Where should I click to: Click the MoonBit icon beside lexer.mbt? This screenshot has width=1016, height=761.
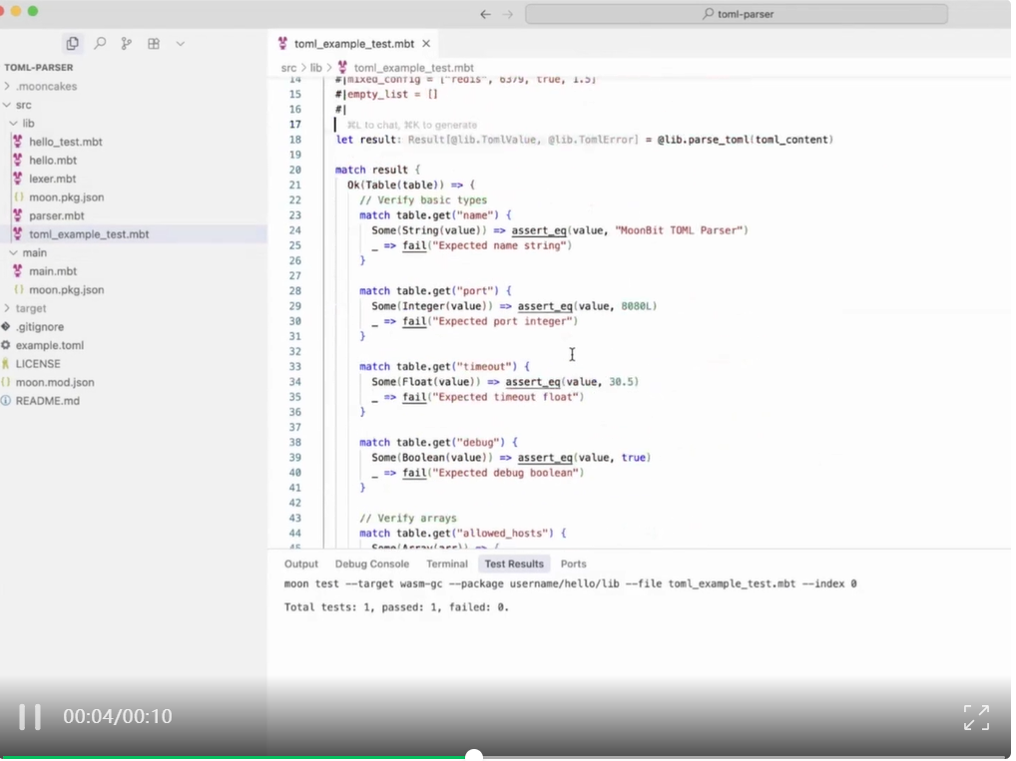tap(18, 179)
